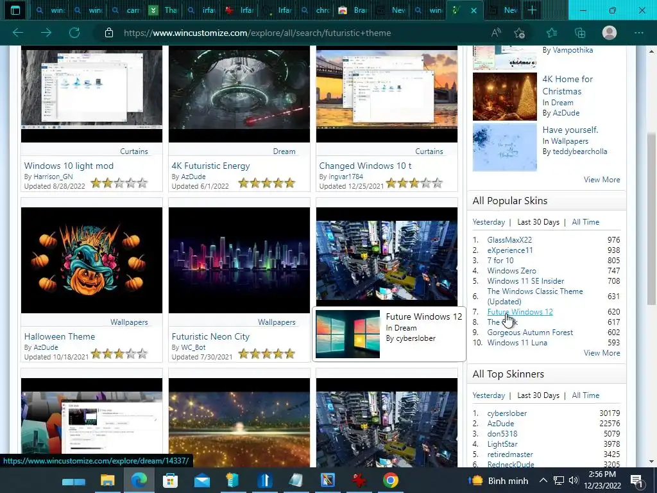Filter Top Skinners by Last 30 Days

tap(538, 395)
